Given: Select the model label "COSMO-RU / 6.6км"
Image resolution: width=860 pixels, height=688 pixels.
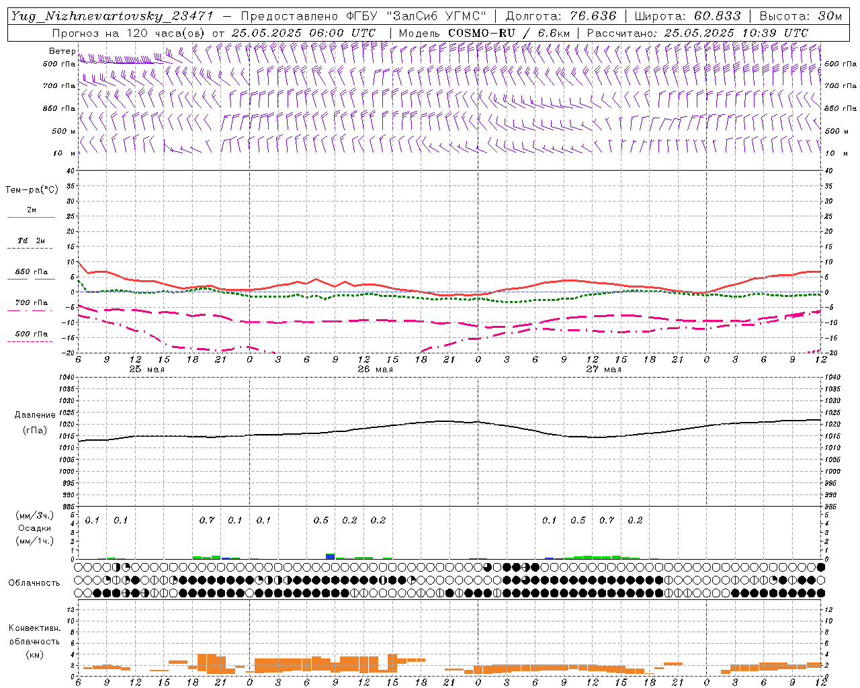Looking at the screenshot, I should (509, 33).
